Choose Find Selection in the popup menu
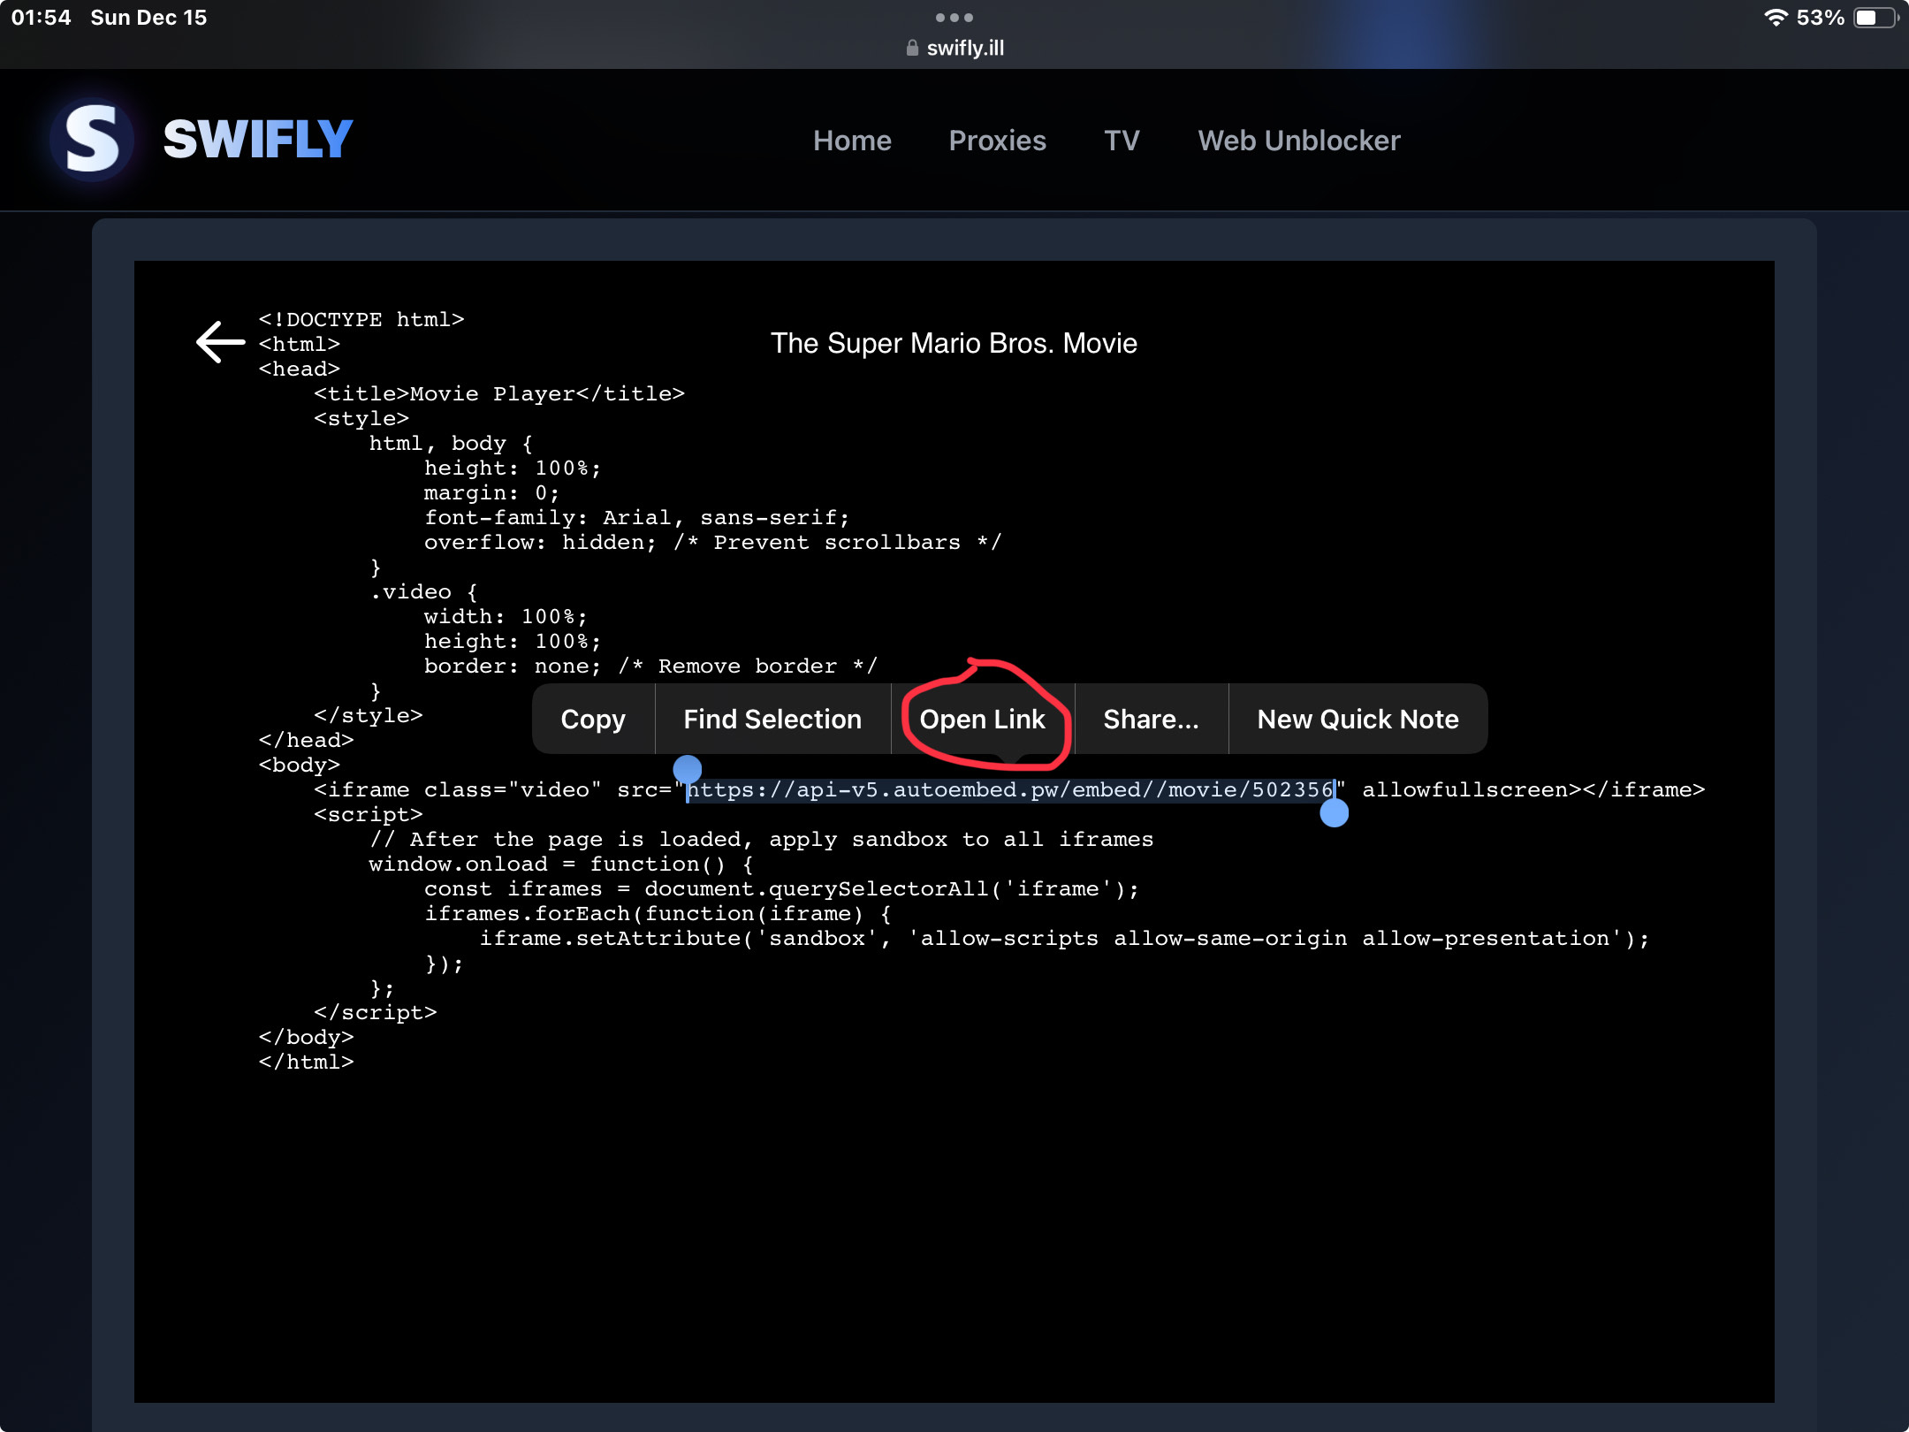1909x1432 pixels. click(x=772, y=719)
